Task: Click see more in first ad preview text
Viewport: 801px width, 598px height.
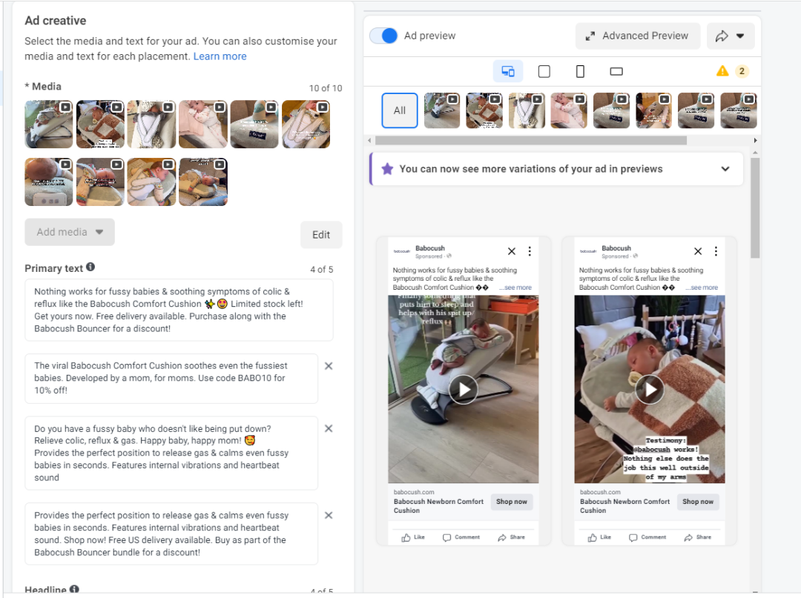Action: pyautogui.click(x=516, y=288)
